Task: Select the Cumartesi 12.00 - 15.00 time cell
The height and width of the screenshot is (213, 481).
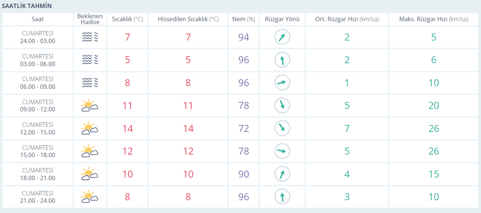Action: (x=38, y=129)
